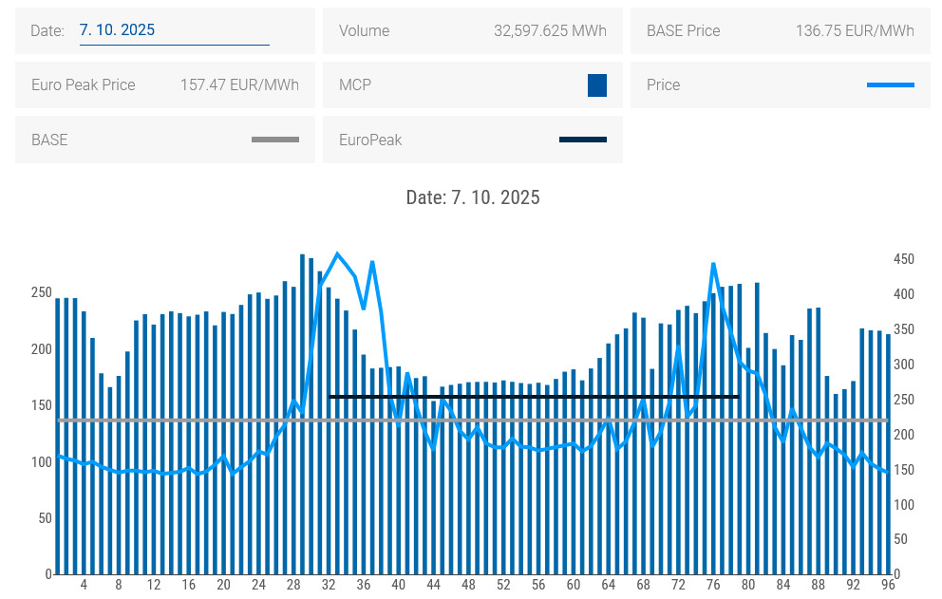Toggle the EuroPeak series via its text label
This screenshot has width=942, height=599.
[x=370, y=140]
